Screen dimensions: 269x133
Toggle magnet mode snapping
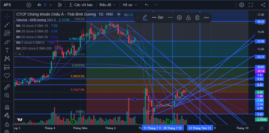(7, 107)
